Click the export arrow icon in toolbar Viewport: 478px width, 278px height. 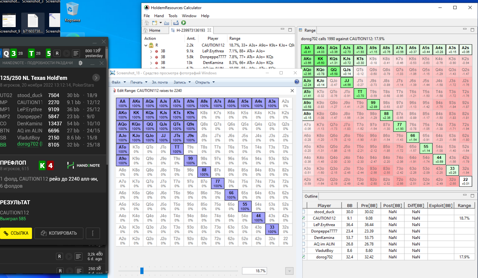pyautogui.click(x=176, y=23)
